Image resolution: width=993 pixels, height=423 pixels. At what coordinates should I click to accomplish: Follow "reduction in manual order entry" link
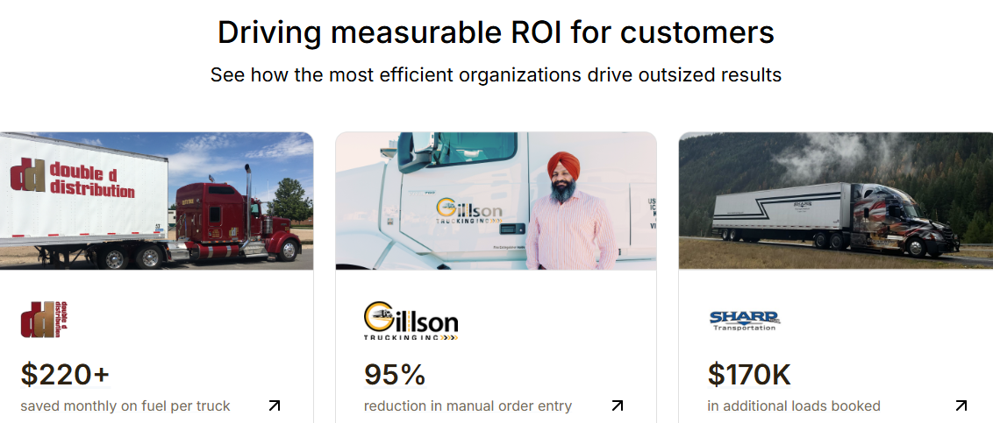pos(468,405)
